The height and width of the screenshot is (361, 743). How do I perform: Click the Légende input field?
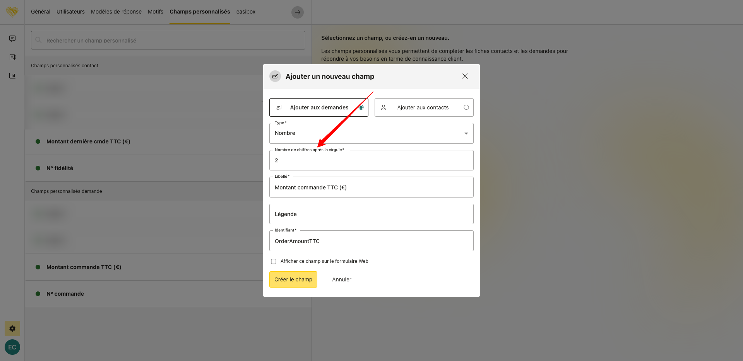point(371,214)
